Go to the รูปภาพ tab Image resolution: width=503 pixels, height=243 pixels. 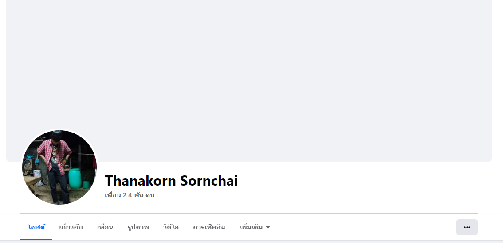138,228
